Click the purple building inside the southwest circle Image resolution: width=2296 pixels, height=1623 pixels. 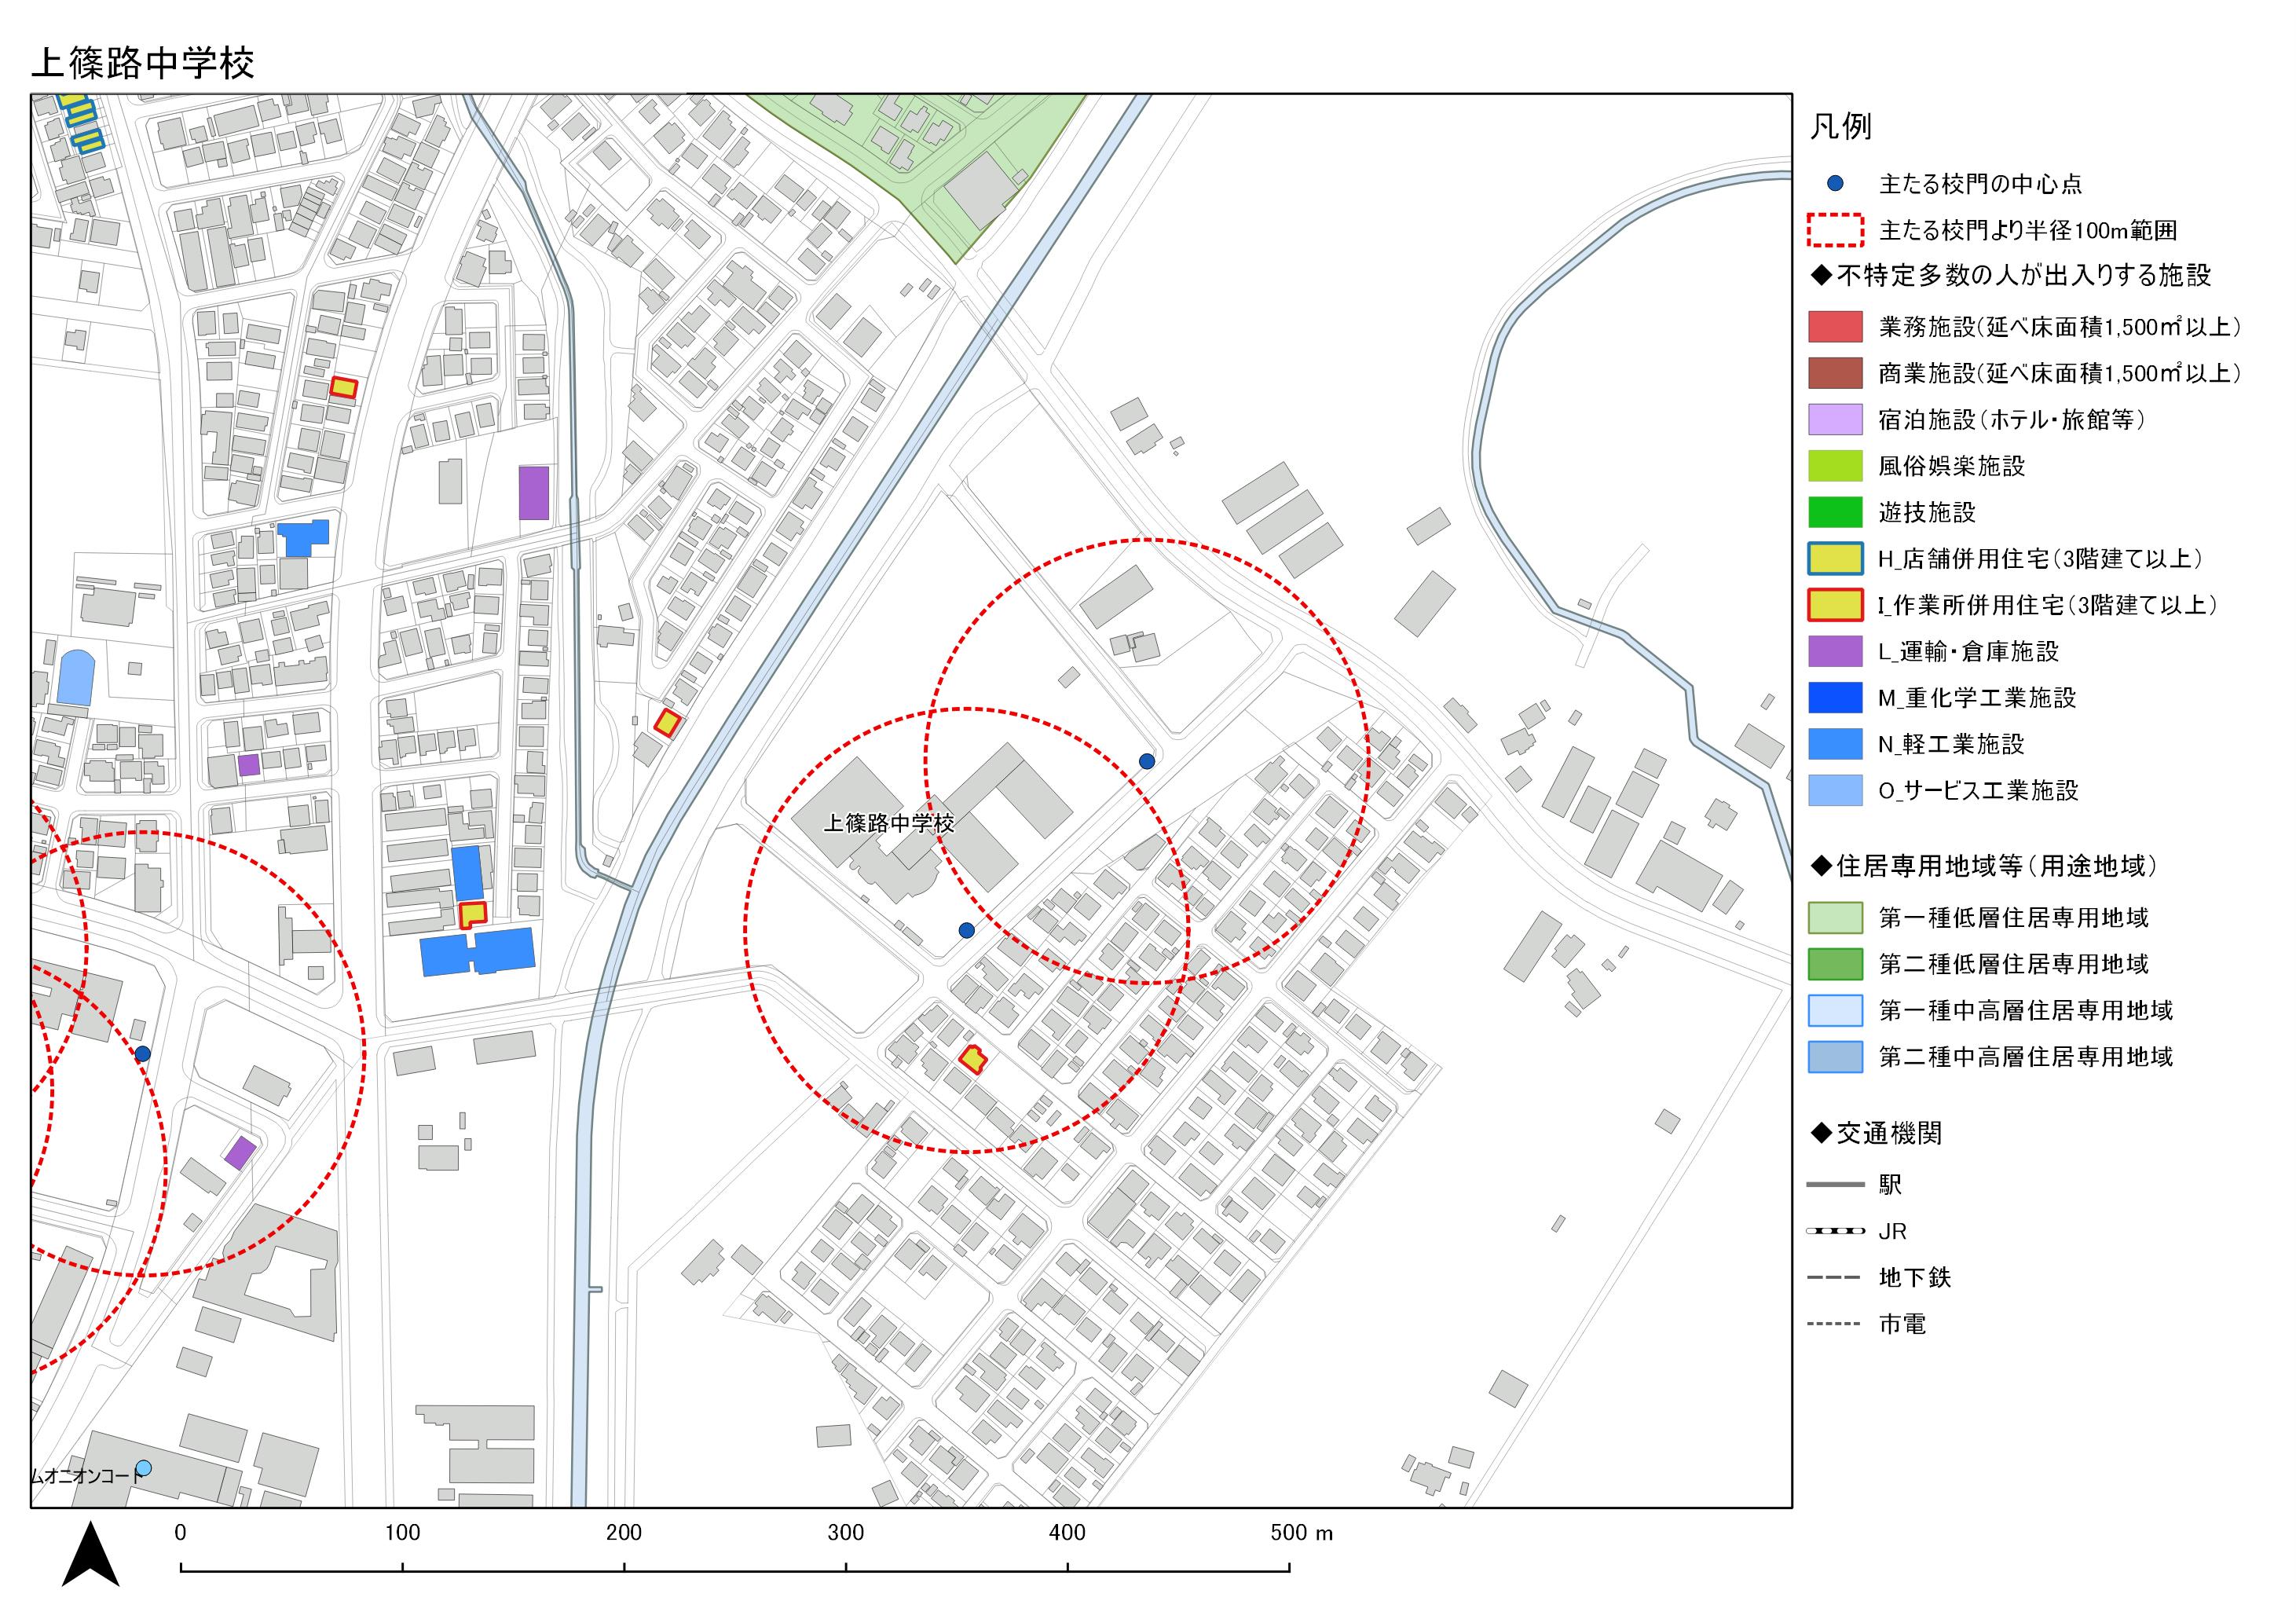pos(240,1153)
